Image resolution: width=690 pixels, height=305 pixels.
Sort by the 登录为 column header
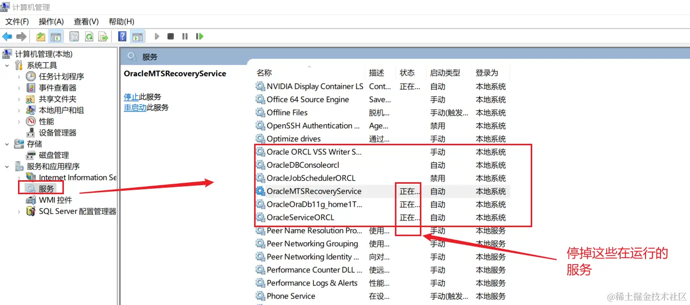click(487, 73)
